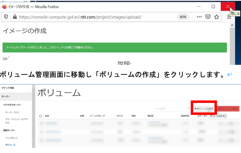Open サーバーリスト in the sidebar
Screen dimensions: 241x153
coord(12,112)
